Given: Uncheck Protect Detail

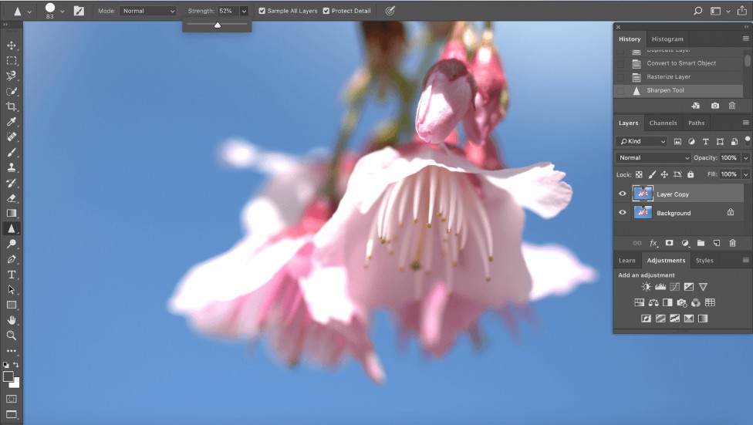Looking at the screenshot, I should (326, 11).
